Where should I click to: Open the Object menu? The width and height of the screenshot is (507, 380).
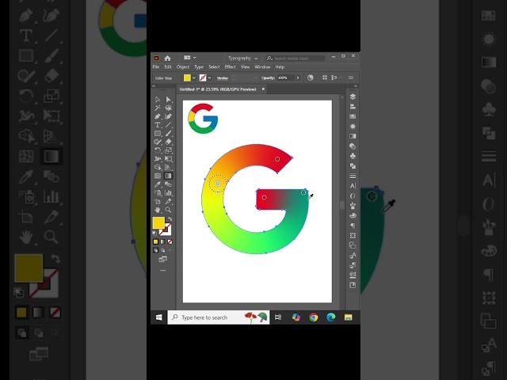tap(183, 66)
